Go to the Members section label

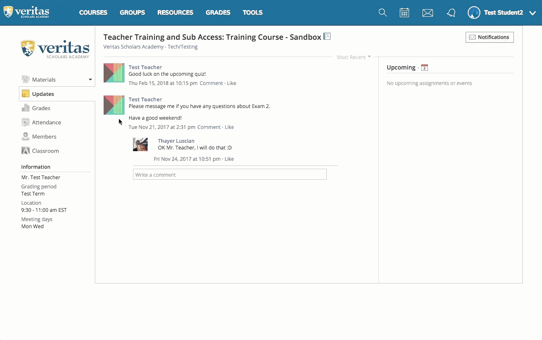44,137
